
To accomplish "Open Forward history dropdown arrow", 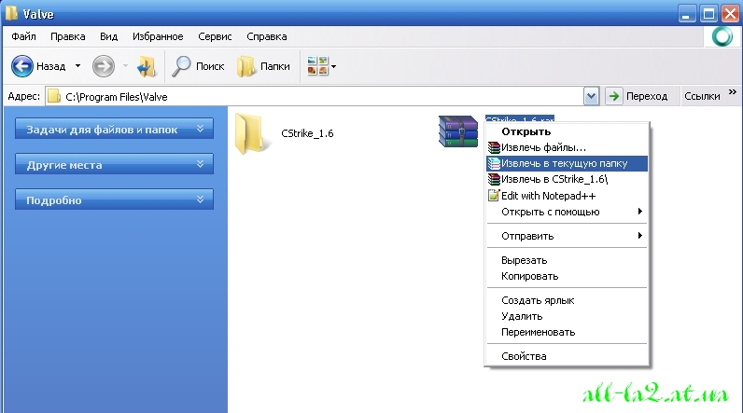I will 125,66.
